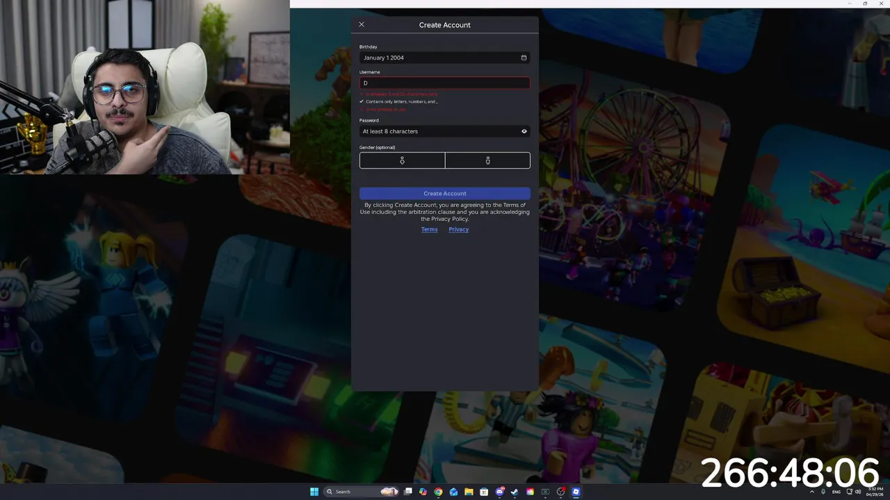Open the green X app taskbar icon
890x500 pixels.
(x=545, y=492)
